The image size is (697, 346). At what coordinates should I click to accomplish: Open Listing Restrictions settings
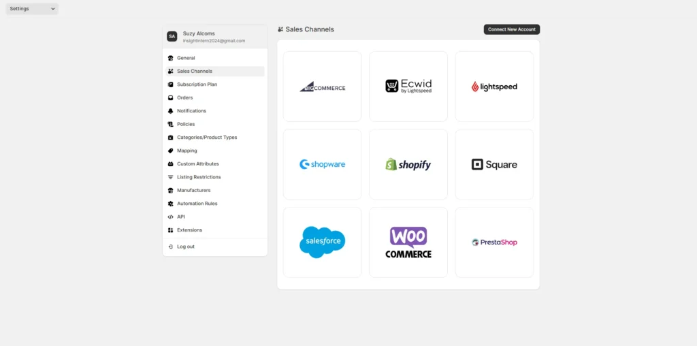pos(199,177)
